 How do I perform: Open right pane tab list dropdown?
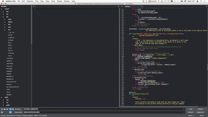click(x=207, y=6)
